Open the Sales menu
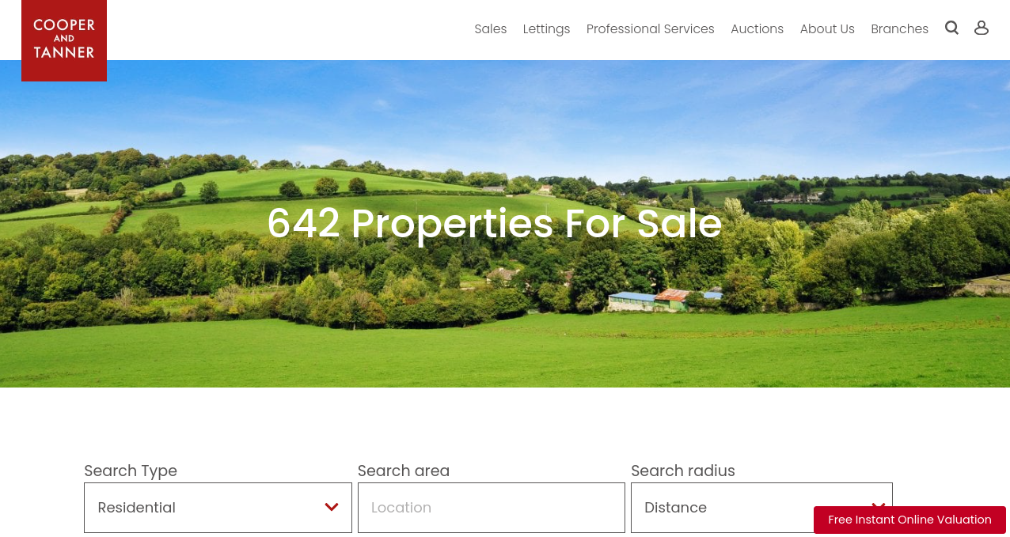Image resolution: width=1010 pixels, height=537 pixels. [x=491, y=29]
